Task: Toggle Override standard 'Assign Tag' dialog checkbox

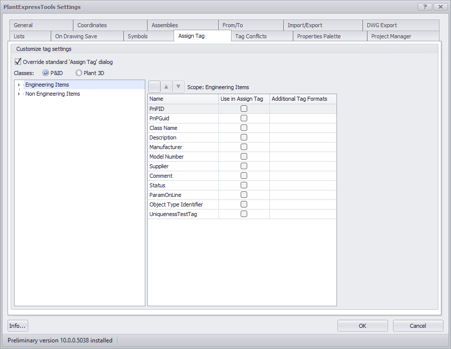Action: [x=18, y=61]
